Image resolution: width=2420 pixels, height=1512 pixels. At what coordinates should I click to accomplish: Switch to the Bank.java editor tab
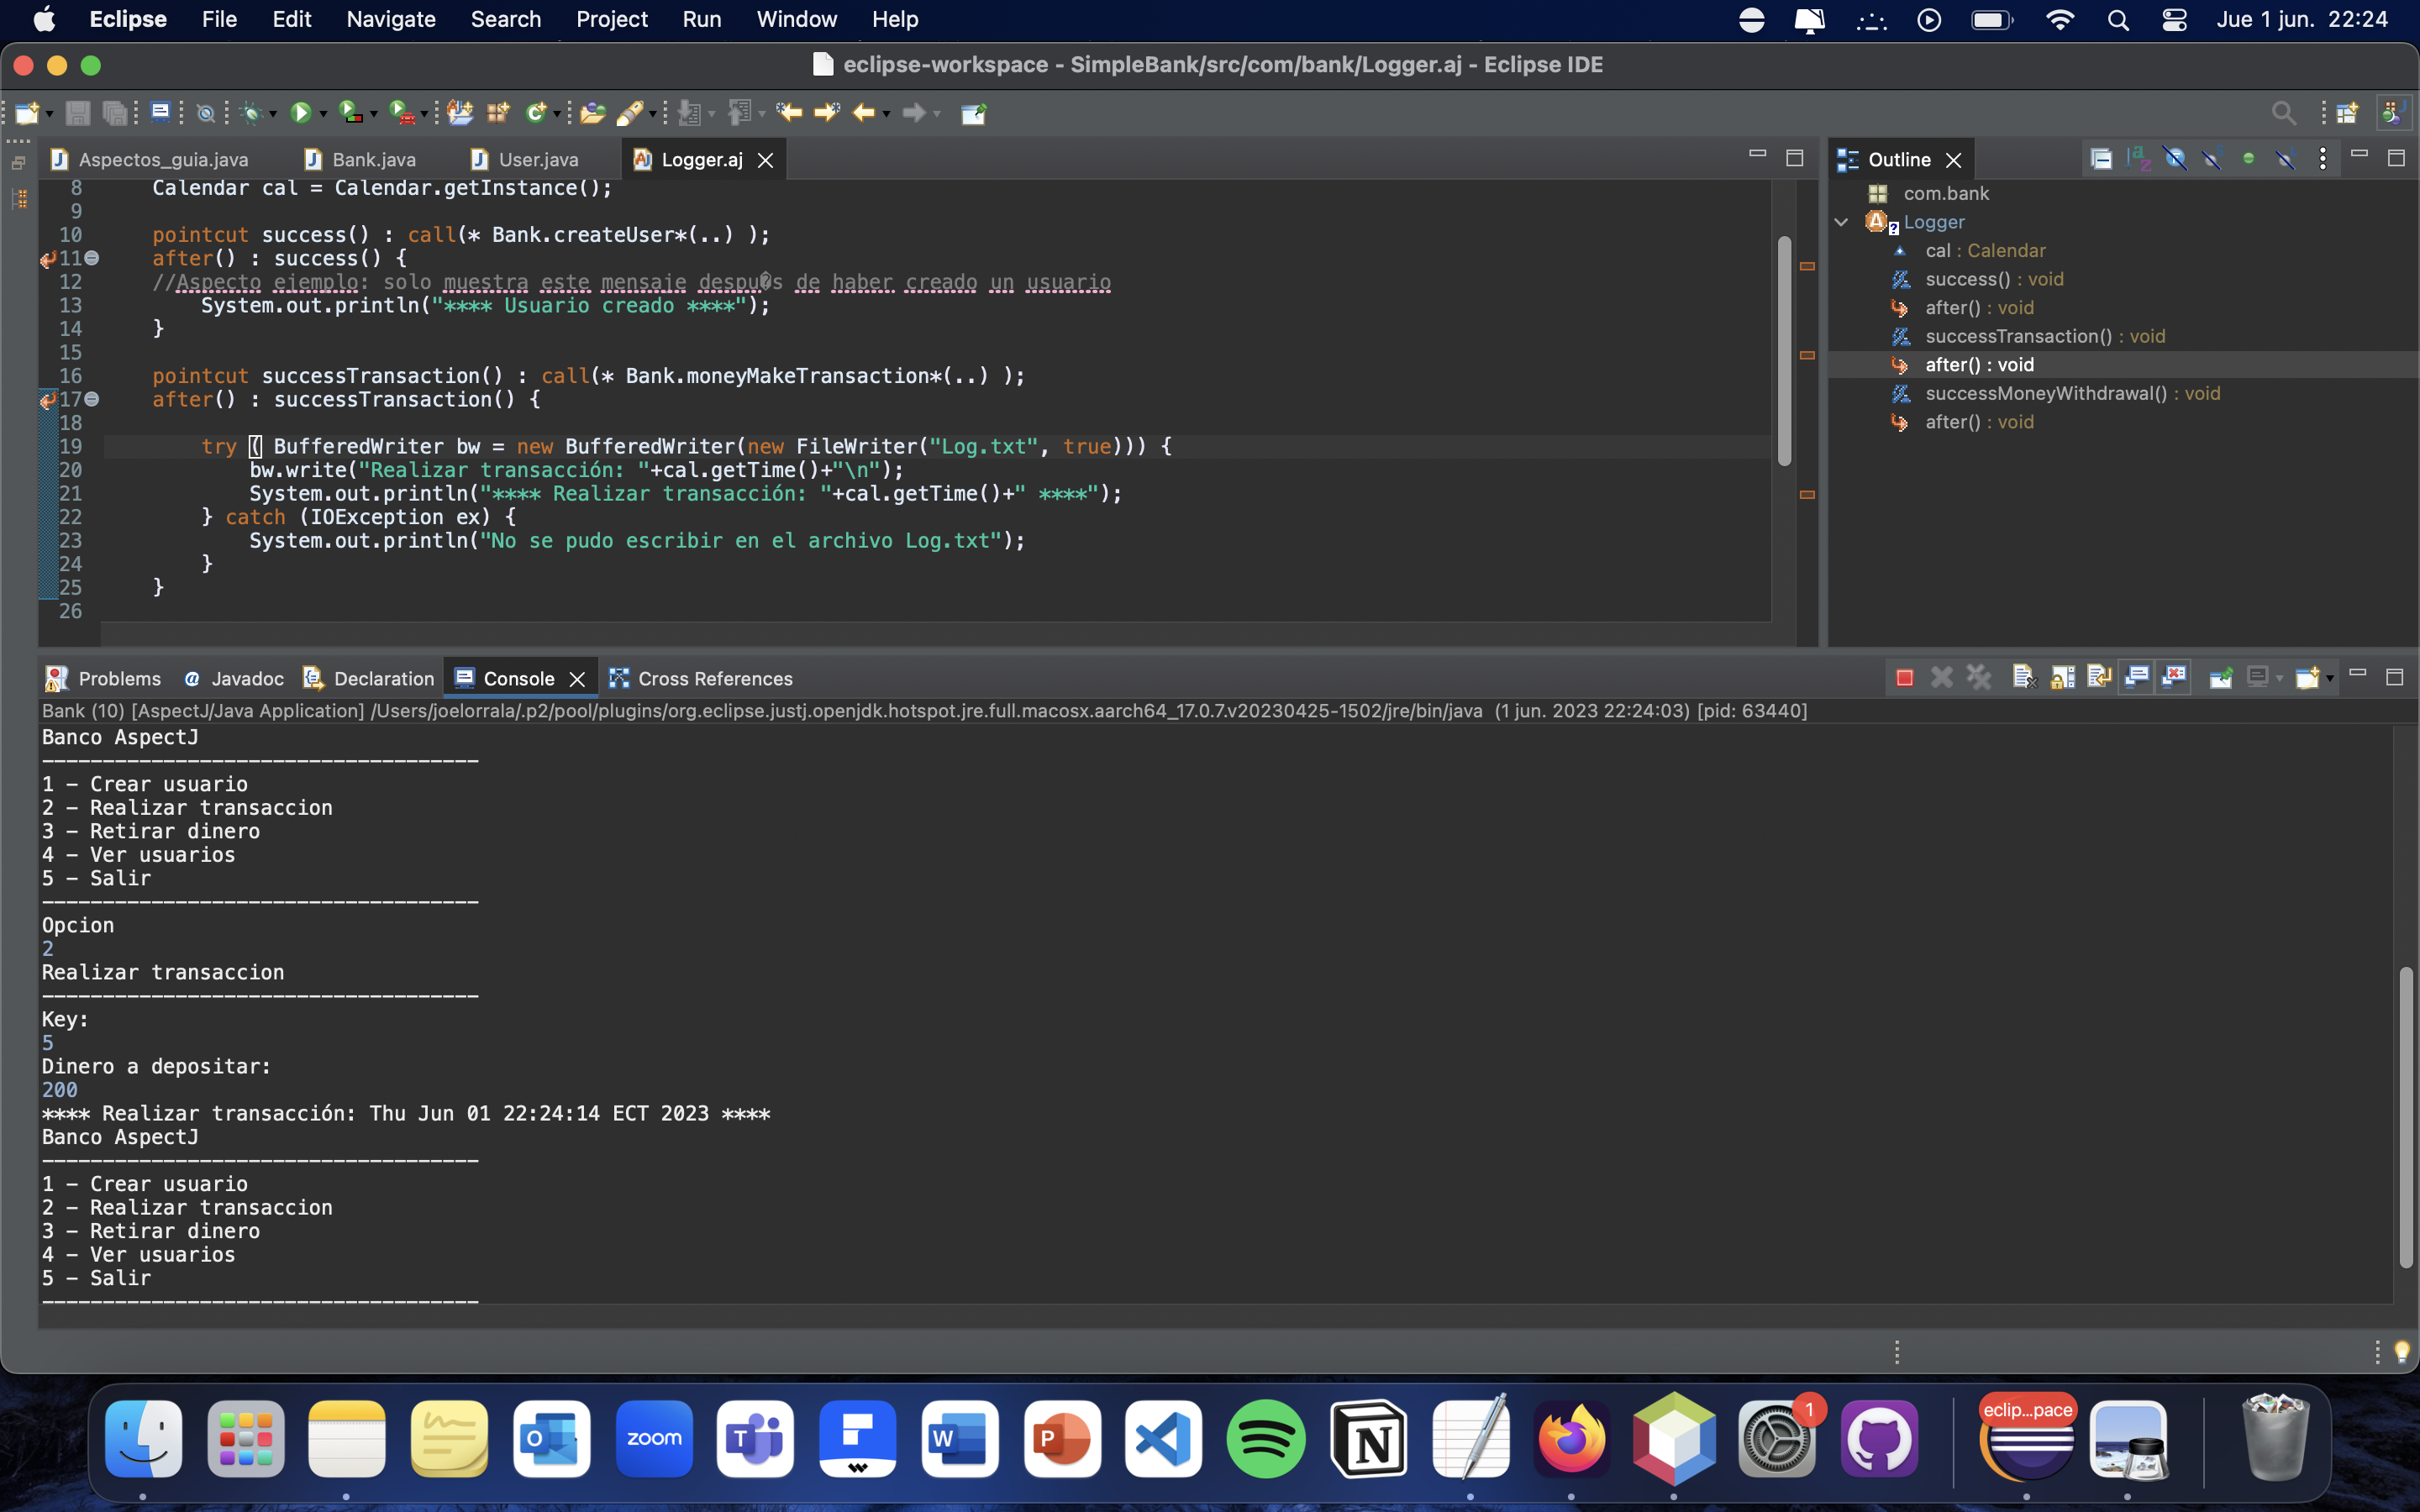(373, 160)
